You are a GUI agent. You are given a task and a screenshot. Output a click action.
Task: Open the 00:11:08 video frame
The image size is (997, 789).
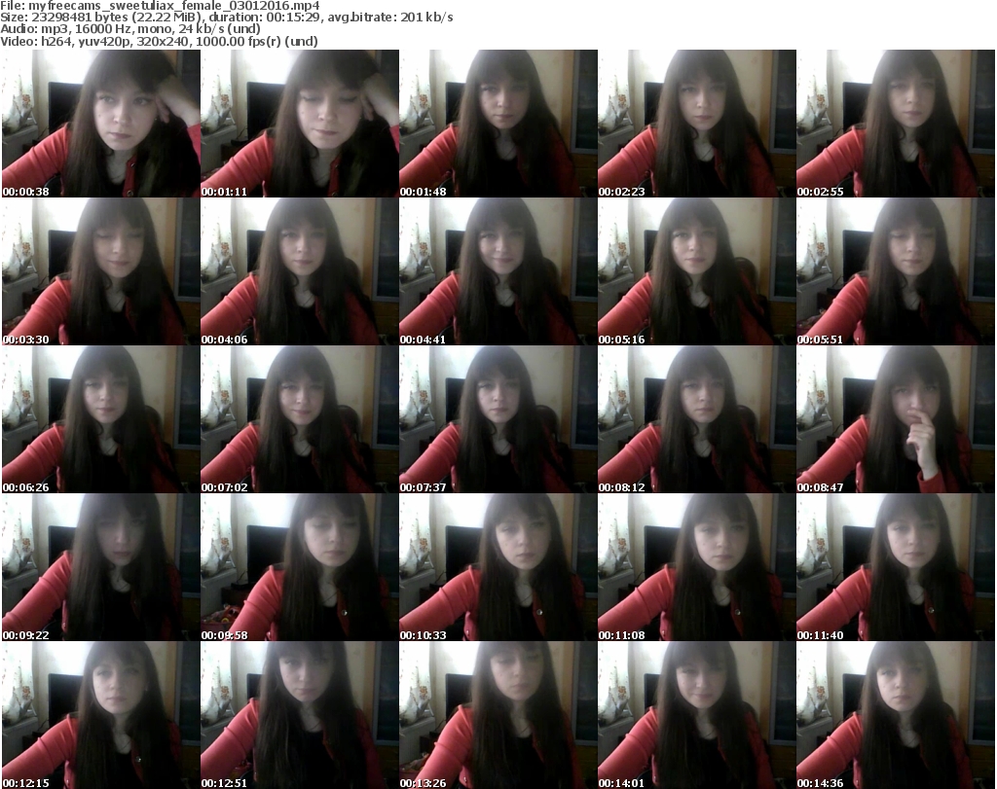click(x=697, y=567)
